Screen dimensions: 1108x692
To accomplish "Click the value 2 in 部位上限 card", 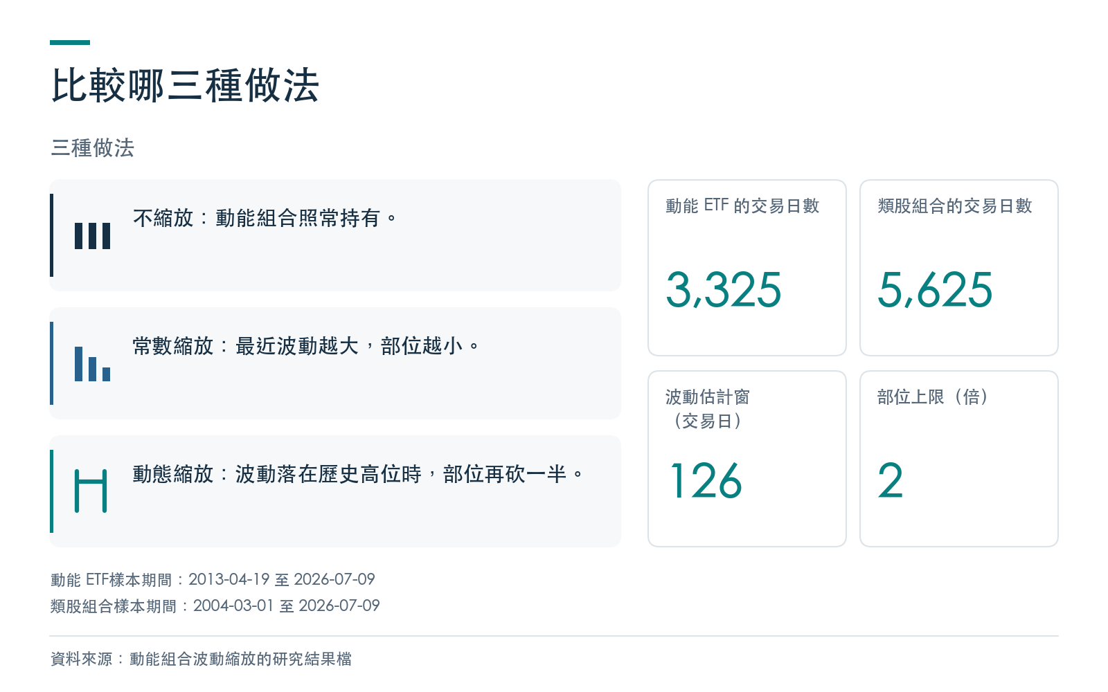I will pyautogui.click(x=891, y=480).
